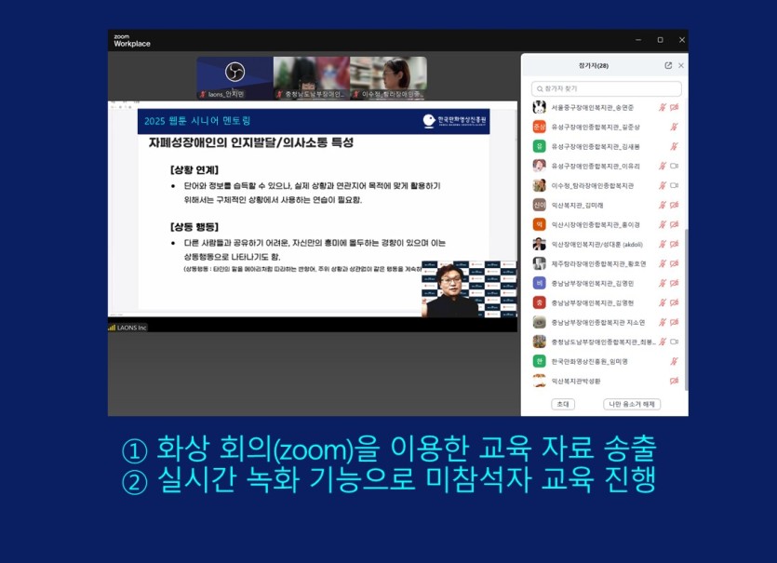Click the 나만 음소거 해제 button
The width and height of the screenshot is (777, 563).
tap(632, 404)
